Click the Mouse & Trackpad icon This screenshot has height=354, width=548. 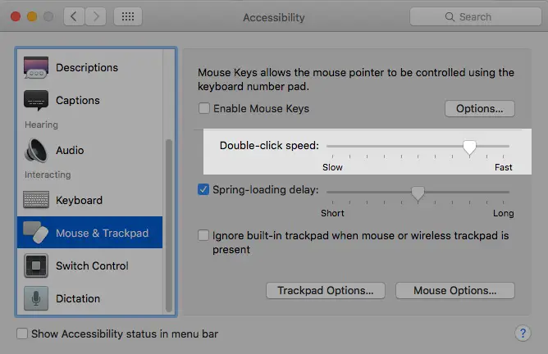[x=36, y=233]
